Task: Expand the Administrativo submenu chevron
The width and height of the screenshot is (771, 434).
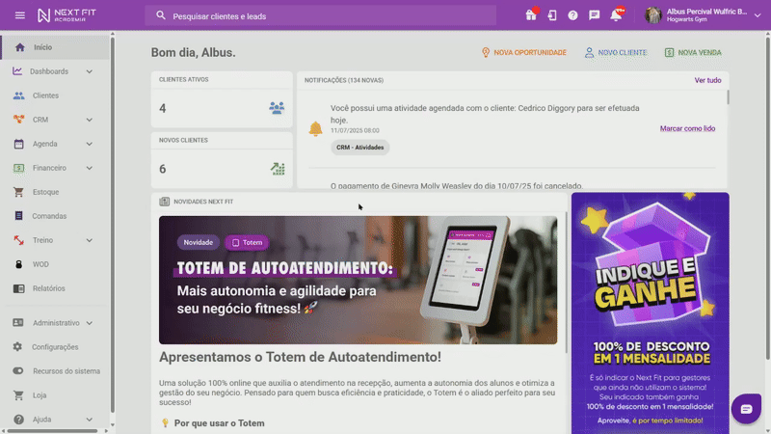Action: (x=89, y=323)
